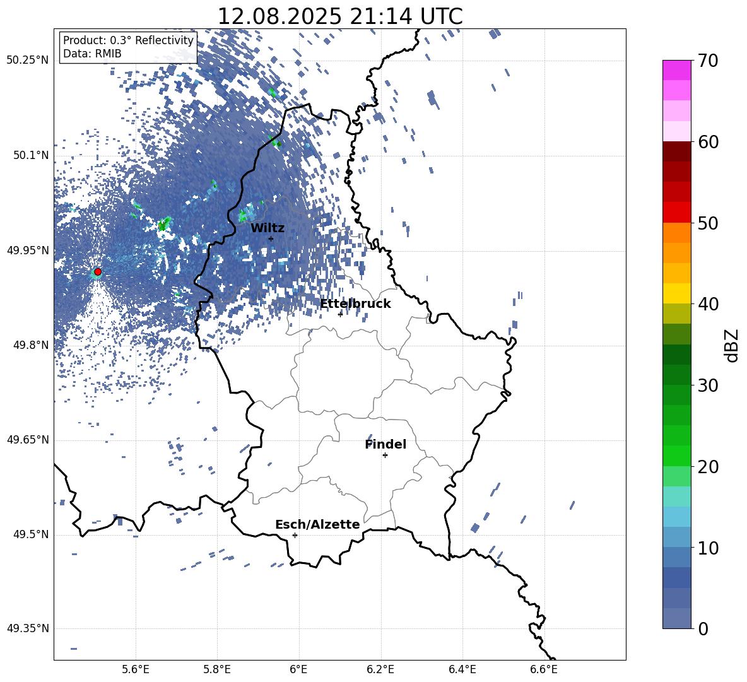
Task: Click the Findel station label
Action: click(x=385, y=444)
